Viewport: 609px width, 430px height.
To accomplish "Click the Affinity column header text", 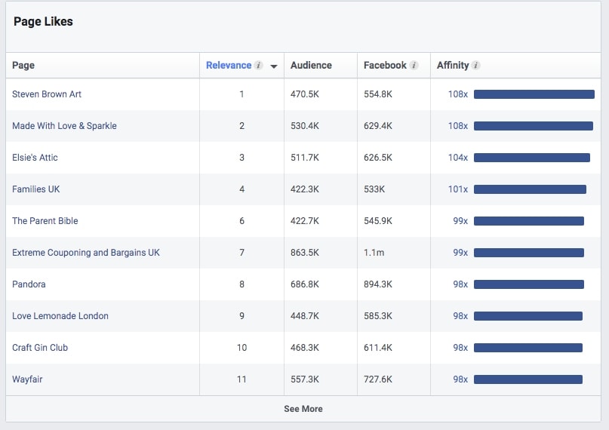I will coord(453,66).
